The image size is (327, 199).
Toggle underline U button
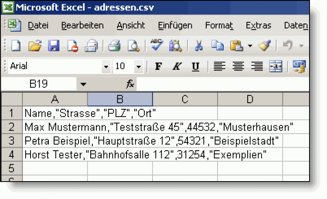click(x=195, y=67)
